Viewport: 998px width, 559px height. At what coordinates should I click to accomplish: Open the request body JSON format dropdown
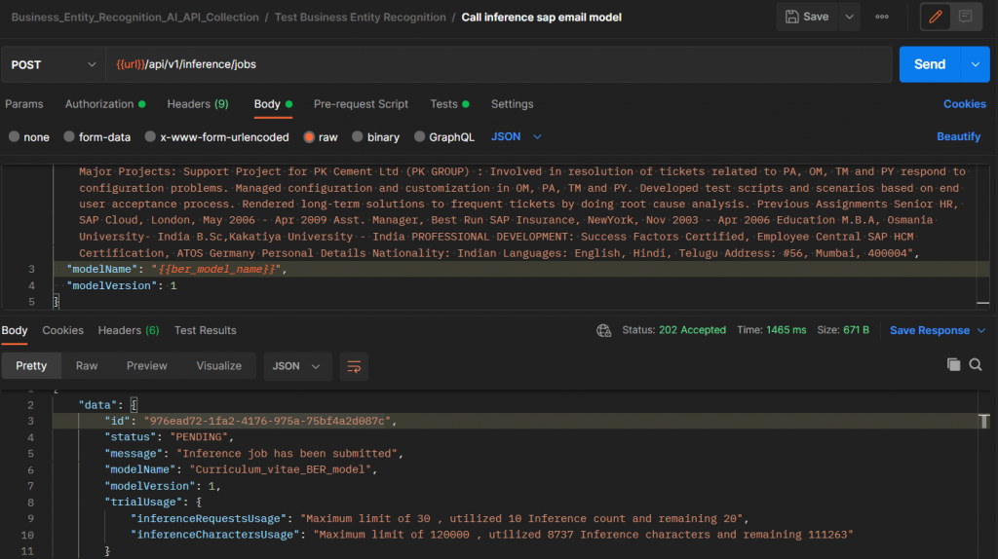coord(517,136)
